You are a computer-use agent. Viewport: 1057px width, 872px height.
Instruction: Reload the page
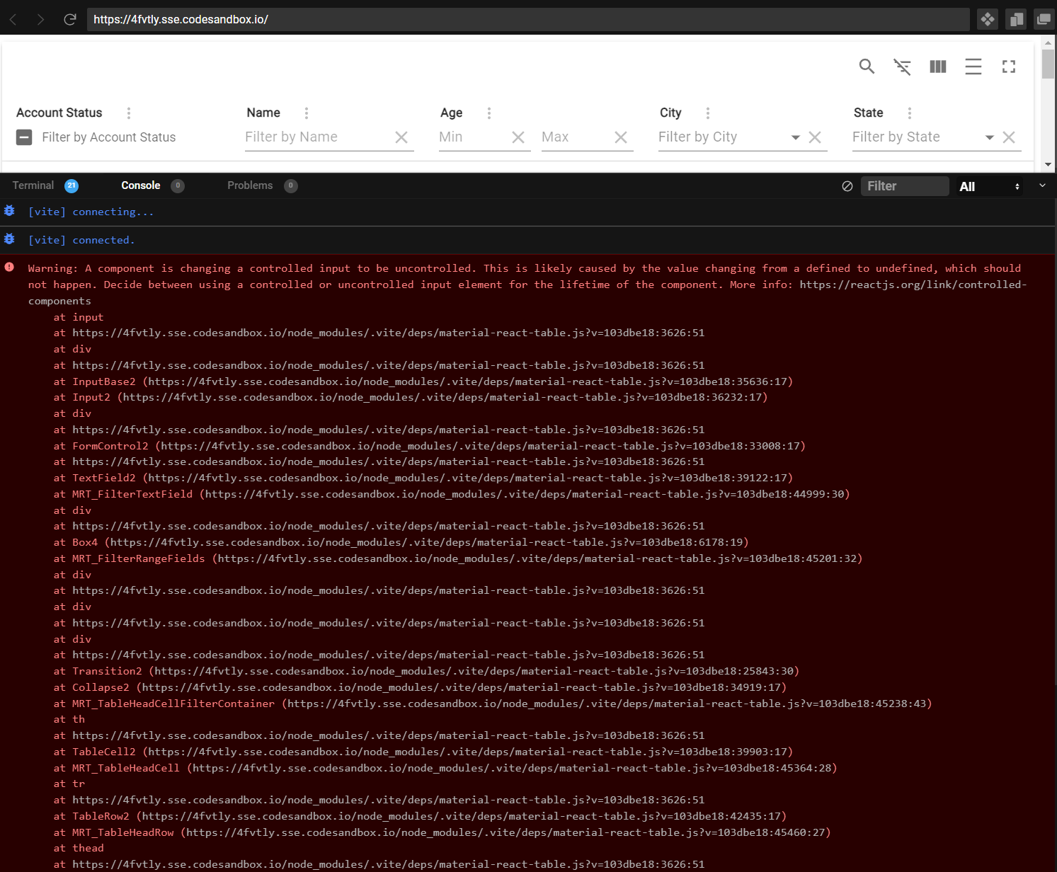[x=69, y=19]
